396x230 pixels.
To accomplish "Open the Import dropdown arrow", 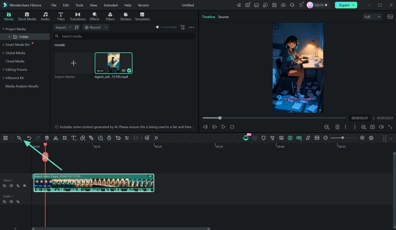I will 70,27.
